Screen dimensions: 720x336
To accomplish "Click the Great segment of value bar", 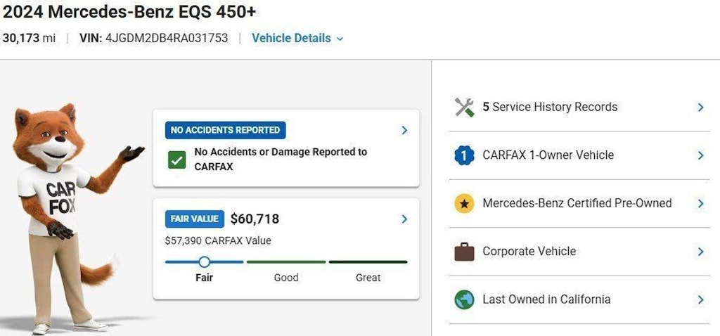I will [368, 262].
